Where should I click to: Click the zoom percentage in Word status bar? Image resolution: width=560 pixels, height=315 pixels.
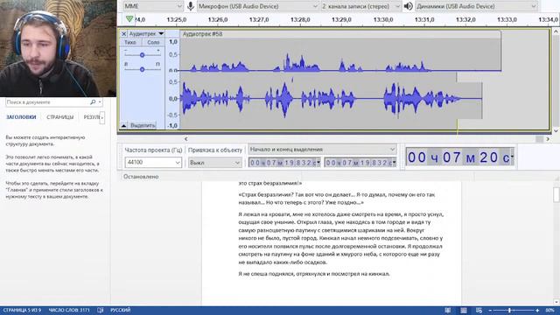550,311
